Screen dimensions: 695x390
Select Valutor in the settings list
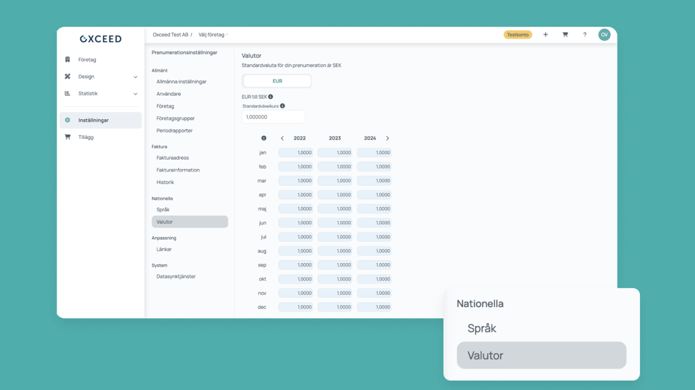click(190, 222)
